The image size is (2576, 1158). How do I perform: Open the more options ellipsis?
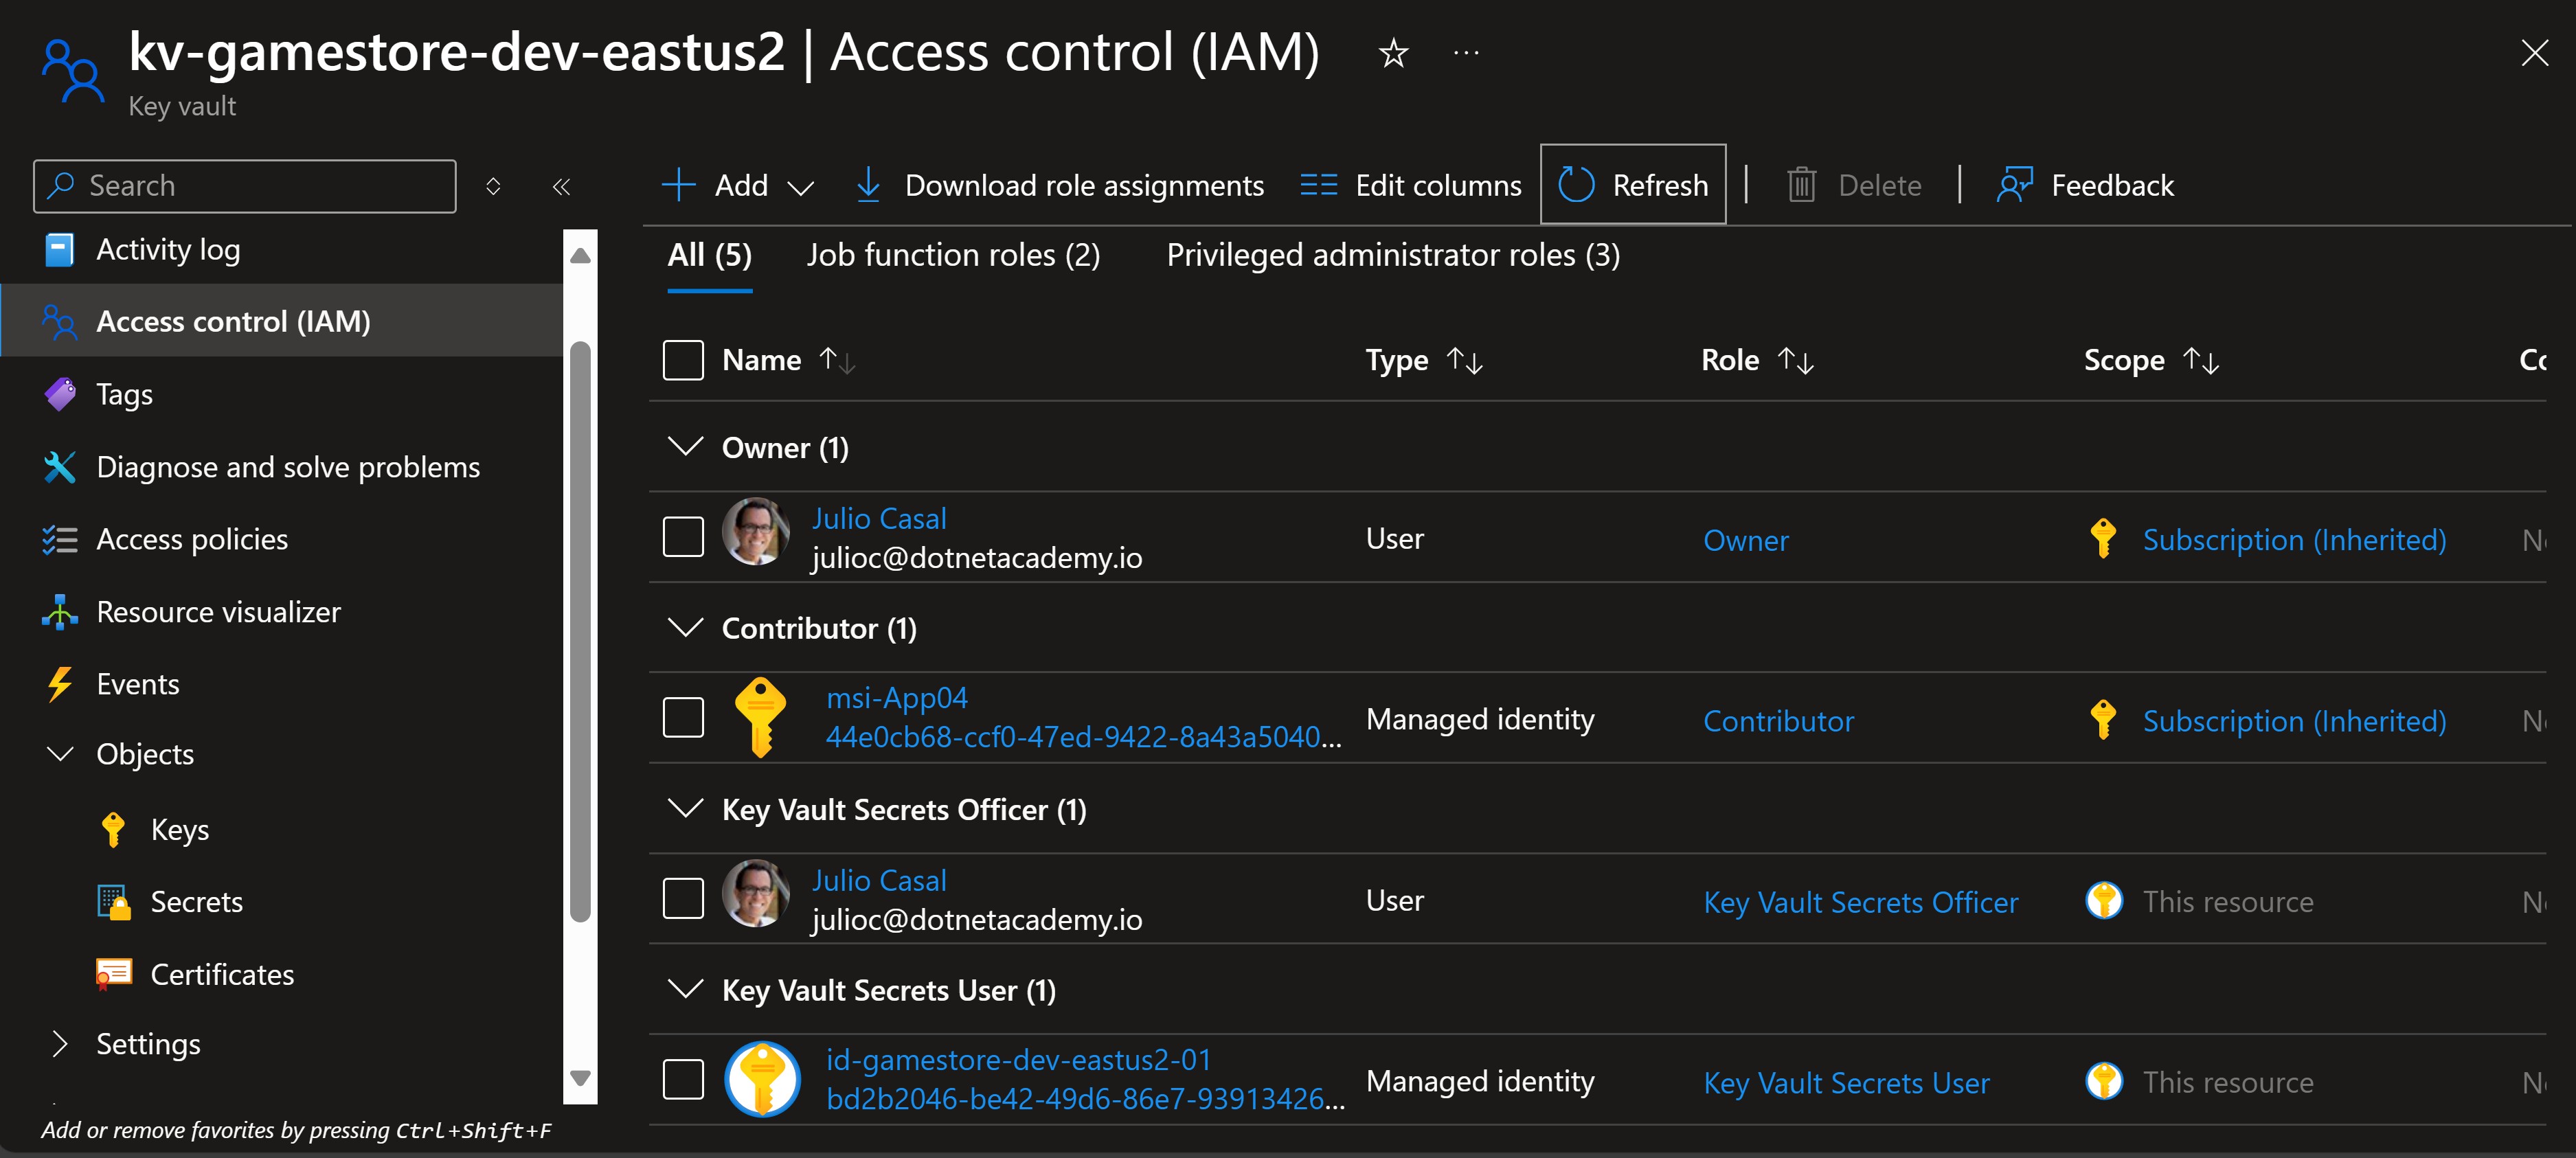point(1466,53)
